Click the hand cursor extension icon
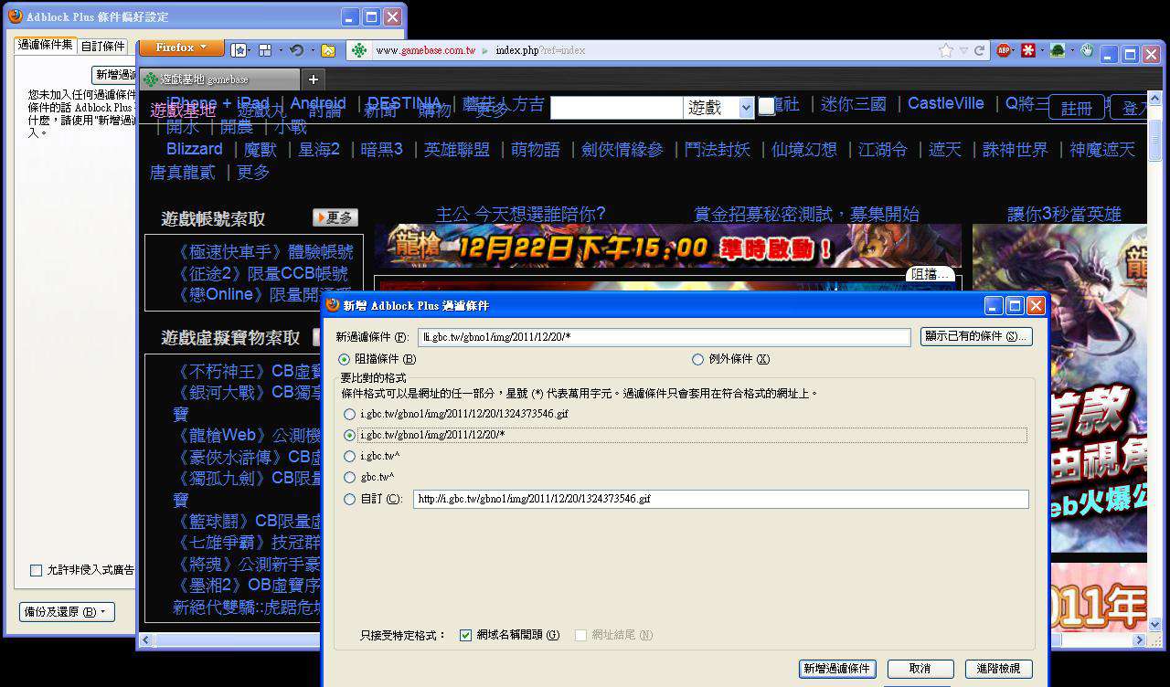 pos(1086,50)
